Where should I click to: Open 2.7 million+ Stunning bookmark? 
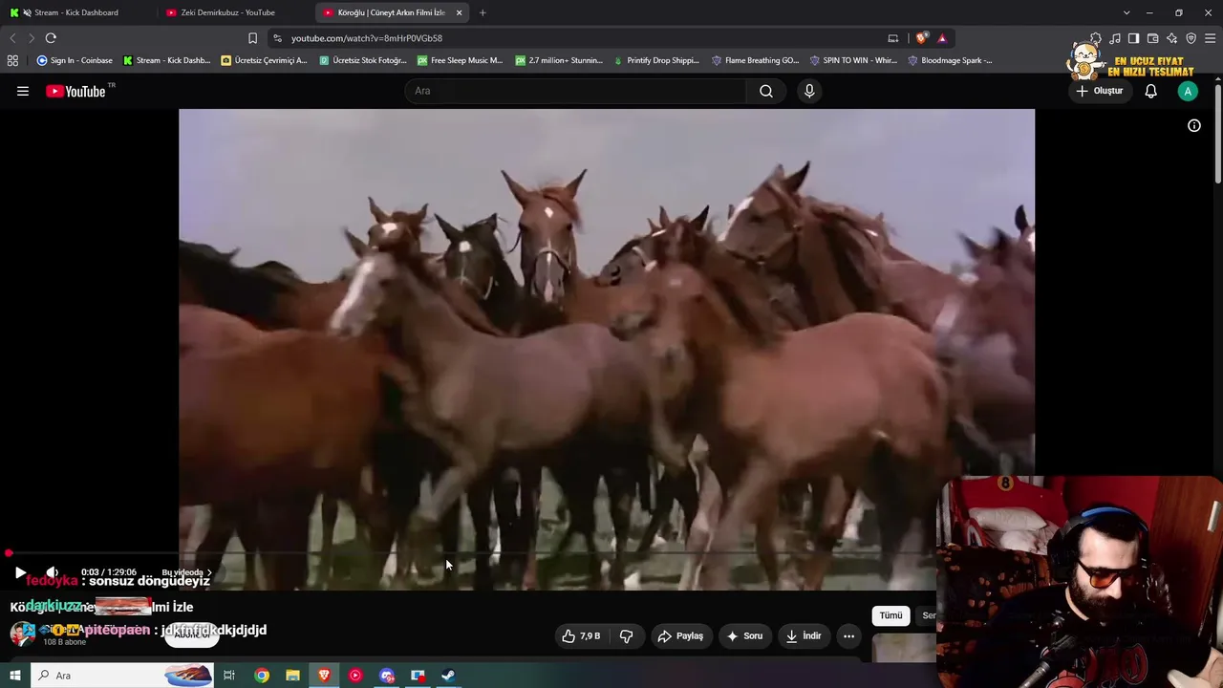559,60
